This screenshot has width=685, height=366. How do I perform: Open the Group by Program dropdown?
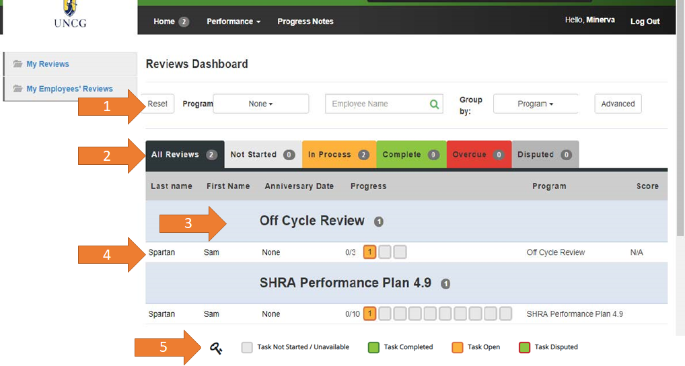pyautogui.click(x=535, y=104)
